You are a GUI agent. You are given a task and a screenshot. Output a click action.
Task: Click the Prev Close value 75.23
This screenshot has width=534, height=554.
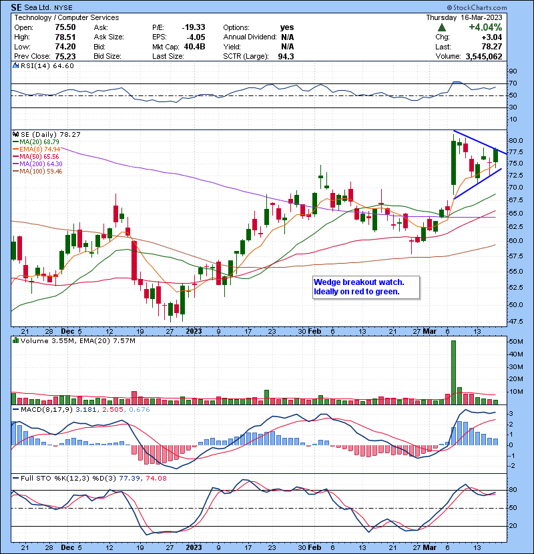click(x=65, y=57)
